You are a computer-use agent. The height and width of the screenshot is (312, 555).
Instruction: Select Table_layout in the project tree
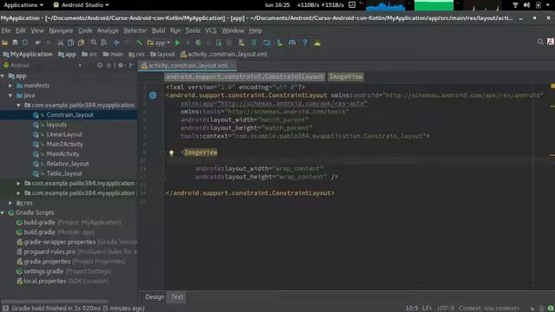tap(64, 173)
